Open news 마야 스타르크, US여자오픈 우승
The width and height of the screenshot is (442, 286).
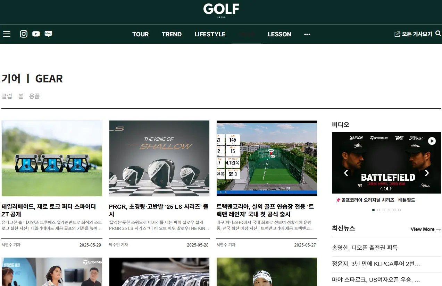[x=376, y=280]
